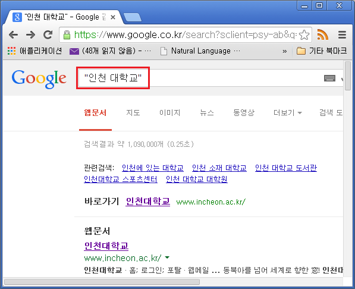Viewport: 355px width, 289px height.
Task: Open a new tab with the blank tab button
Action: pos(133,17)
